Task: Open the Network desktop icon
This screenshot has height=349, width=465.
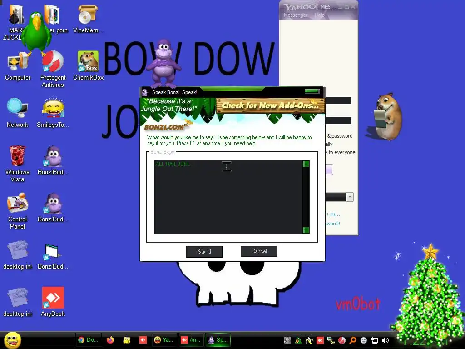Action: 18,113
